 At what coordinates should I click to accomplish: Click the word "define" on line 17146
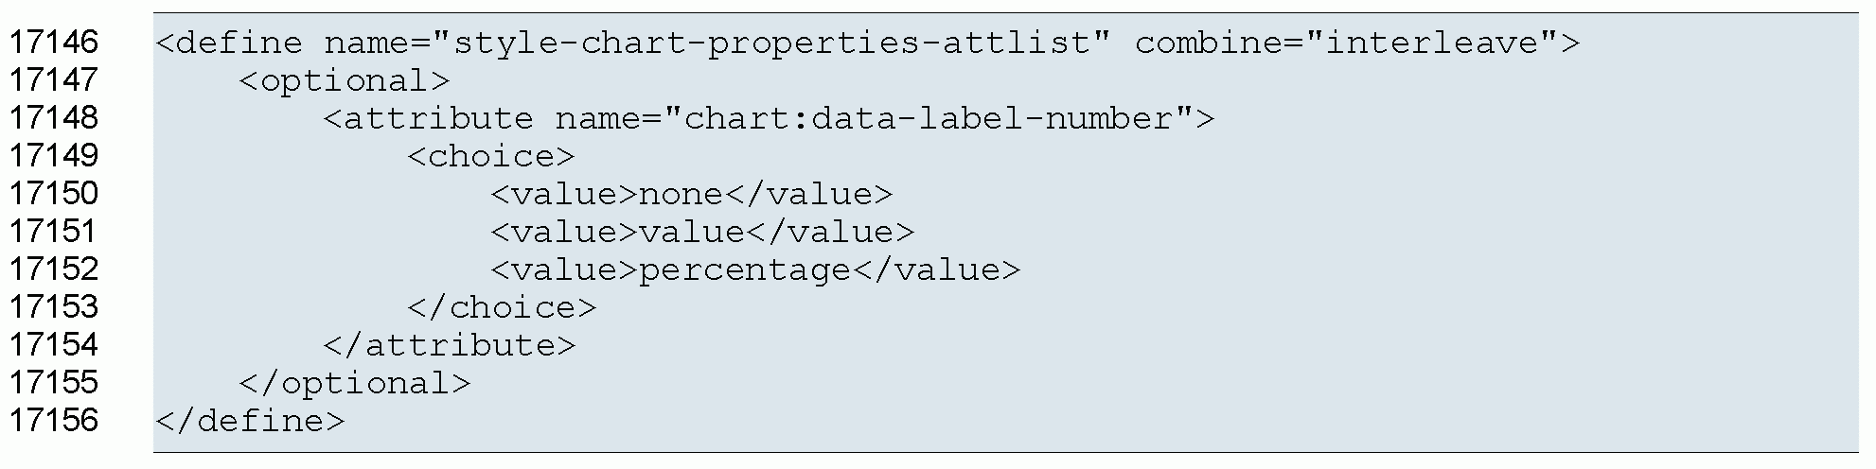(239, 43)
